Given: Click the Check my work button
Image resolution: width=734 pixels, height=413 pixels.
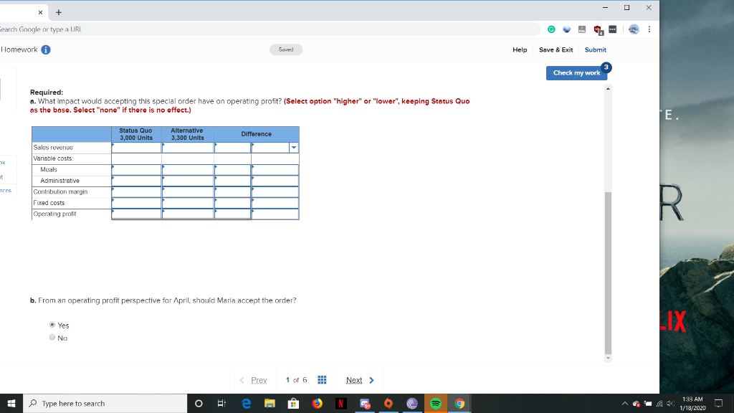Looking at the screenshot, I should 576,72.
